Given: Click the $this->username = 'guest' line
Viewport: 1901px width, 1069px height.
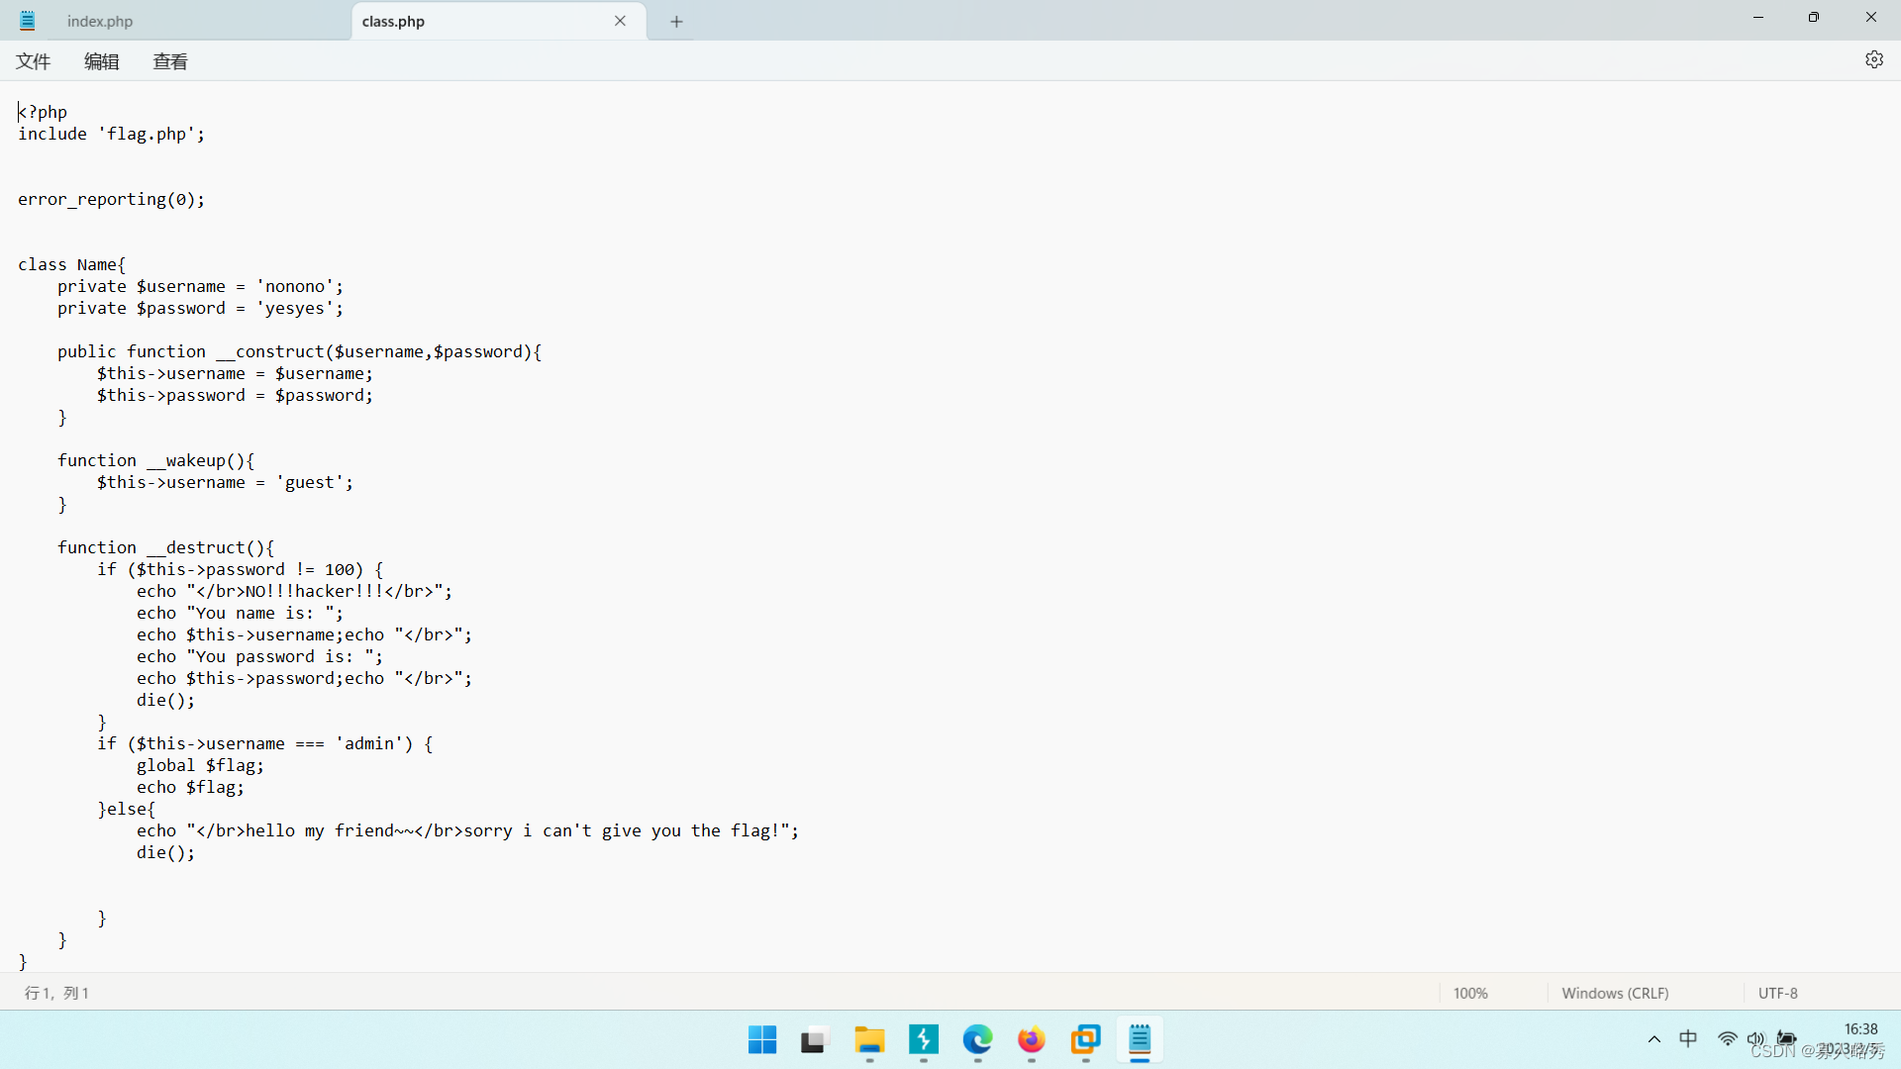Looking at the screenshot, I should [225, 482].
